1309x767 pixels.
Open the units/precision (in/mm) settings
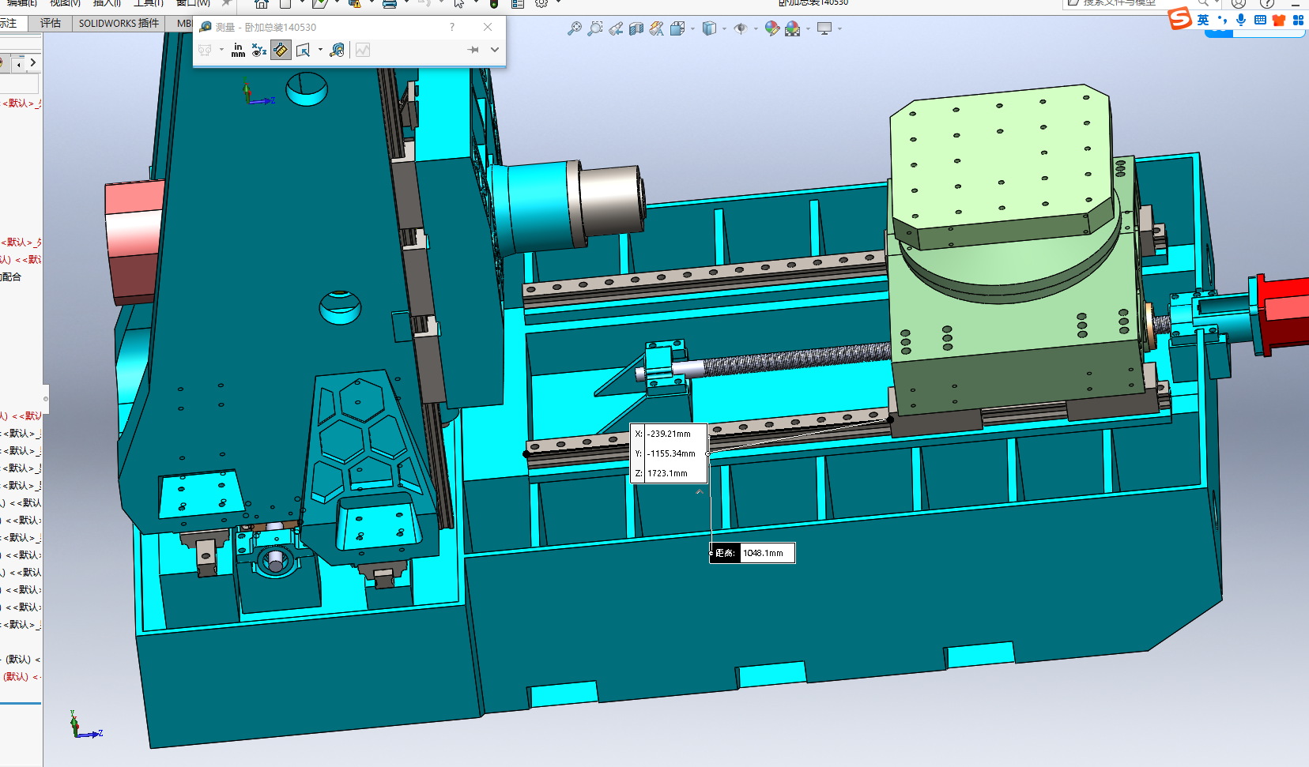pyautogui.click(x=238, y=50)
